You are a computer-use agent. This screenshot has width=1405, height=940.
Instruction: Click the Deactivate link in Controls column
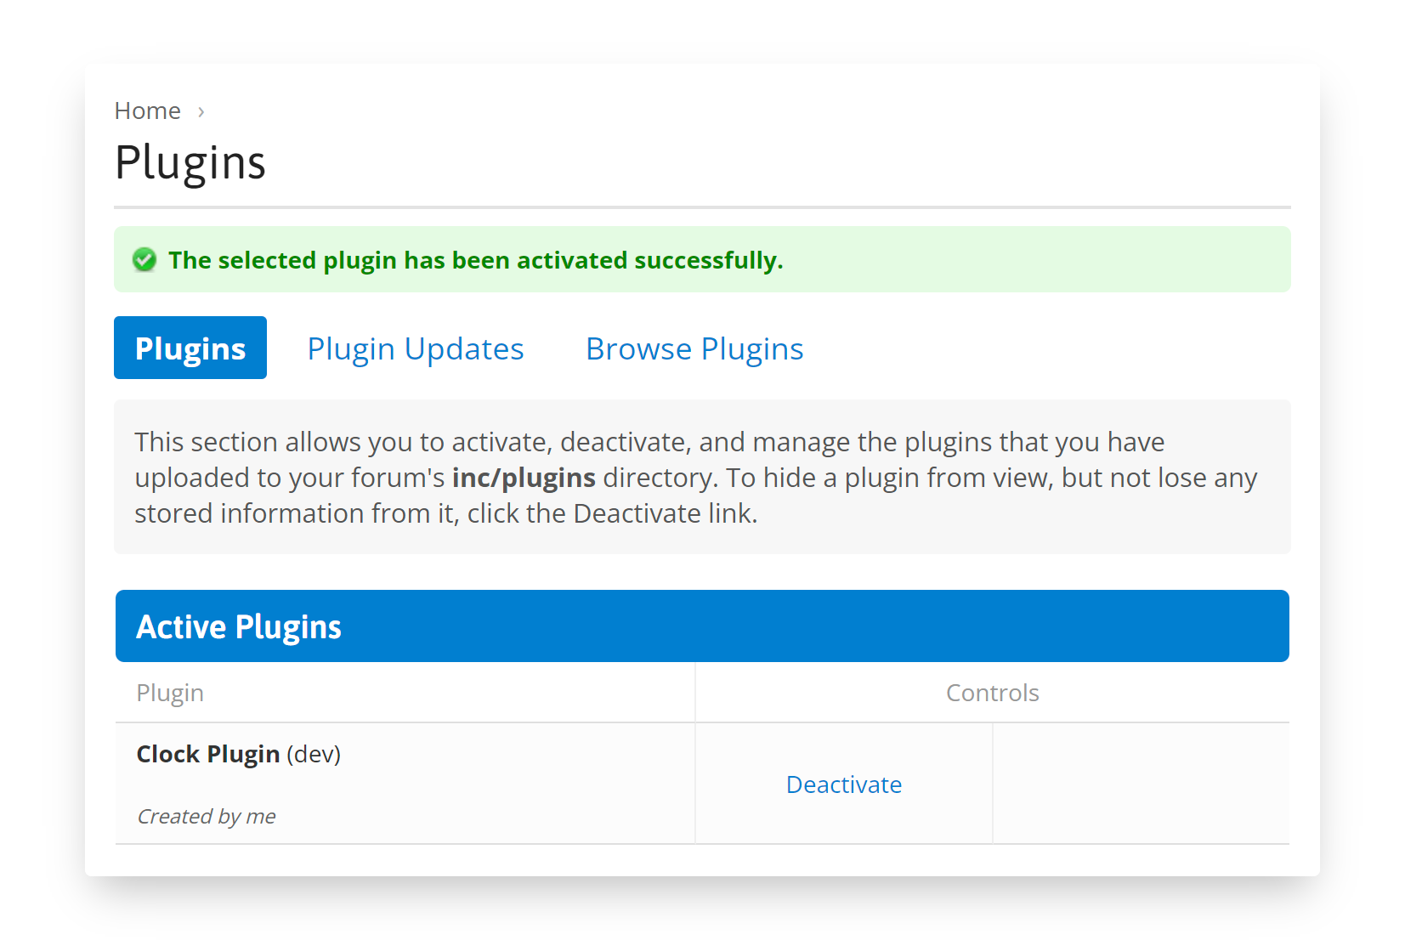point(843,784)
